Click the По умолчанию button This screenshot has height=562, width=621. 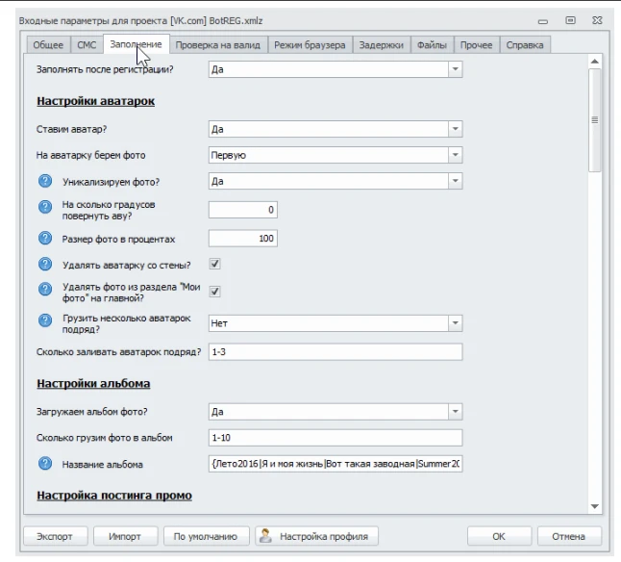[206, 536]
